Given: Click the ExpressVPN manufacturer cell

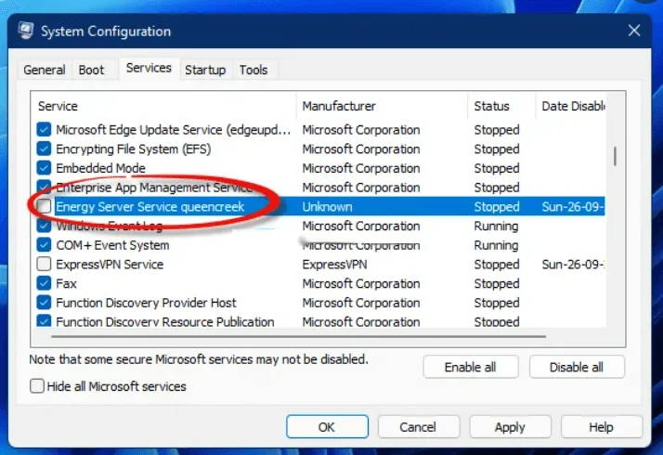Looking at the screenshot, I should tap(334, 265).
